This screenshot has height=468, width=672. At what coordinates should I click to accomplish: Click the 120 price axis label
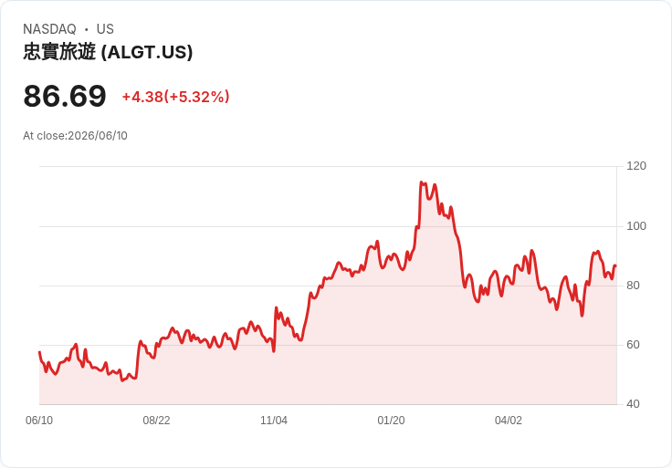pyautogui.click(x=636, y=166)
